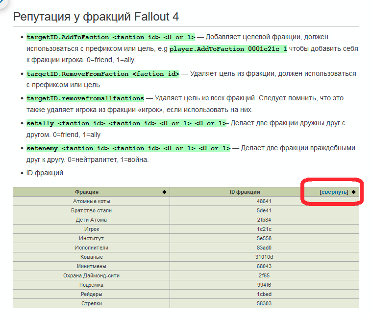Viewport: 371px width, 318px height.
Task: Click the player.AddToFaction 0001c21c 1 example
Action: pos(228,49)
